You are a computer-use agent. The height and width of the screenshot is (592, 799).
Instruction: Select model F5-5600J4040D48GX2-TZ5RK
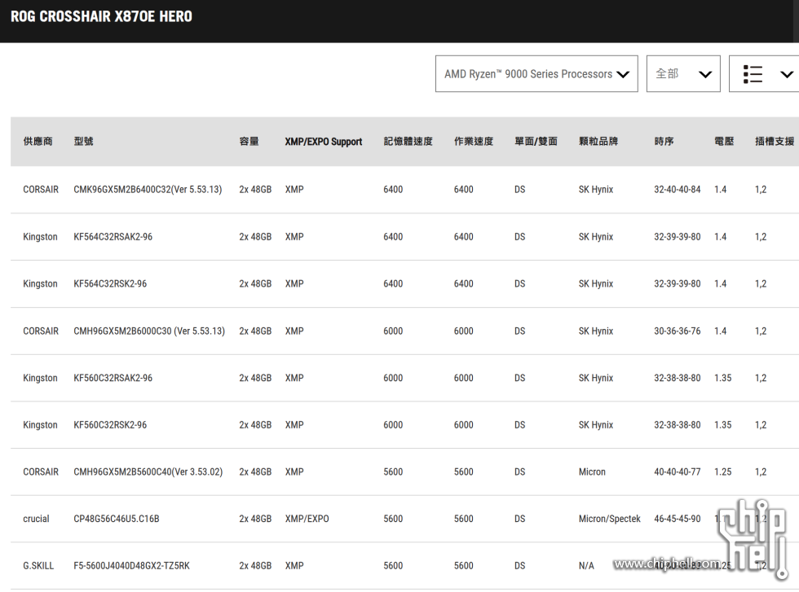tap(131, 565)
